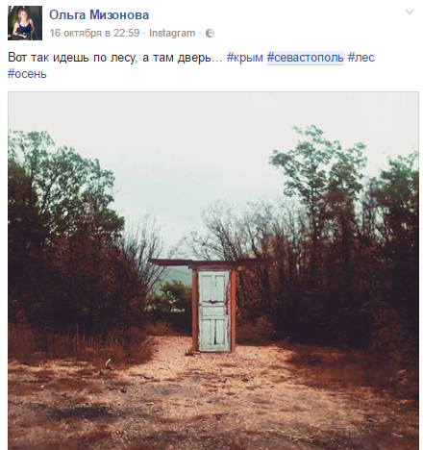Click the distant green hill beside the door
The height and width of the screenshot is (450, 423).
pyautogui.click(x=175, y=276)
